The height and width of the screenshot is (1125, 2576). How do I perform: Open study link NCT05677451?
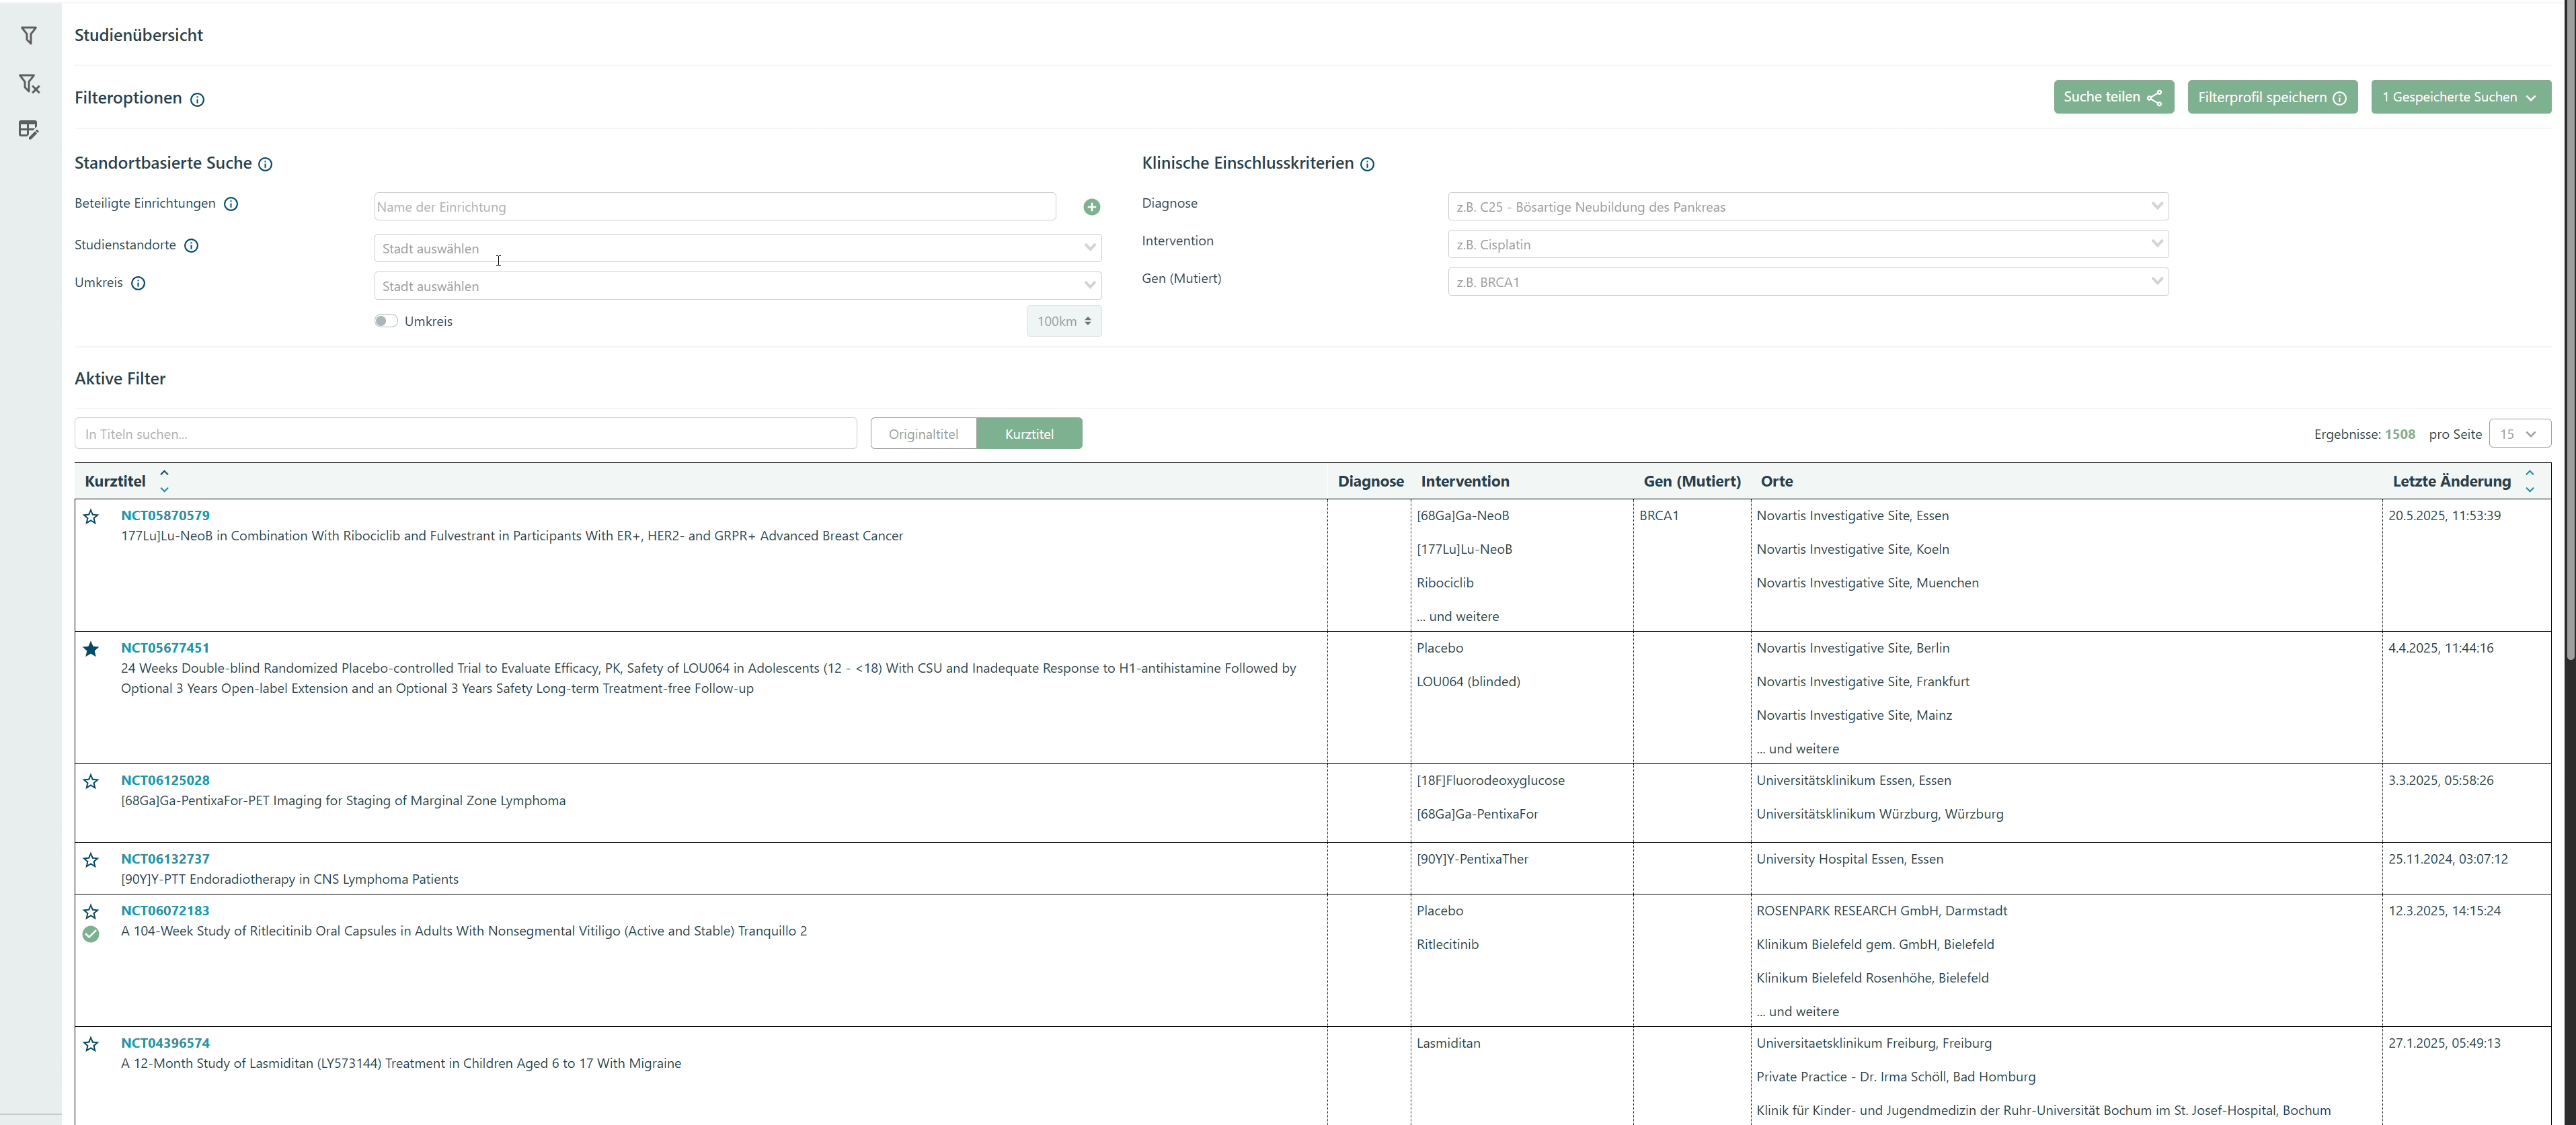[165, 647]
